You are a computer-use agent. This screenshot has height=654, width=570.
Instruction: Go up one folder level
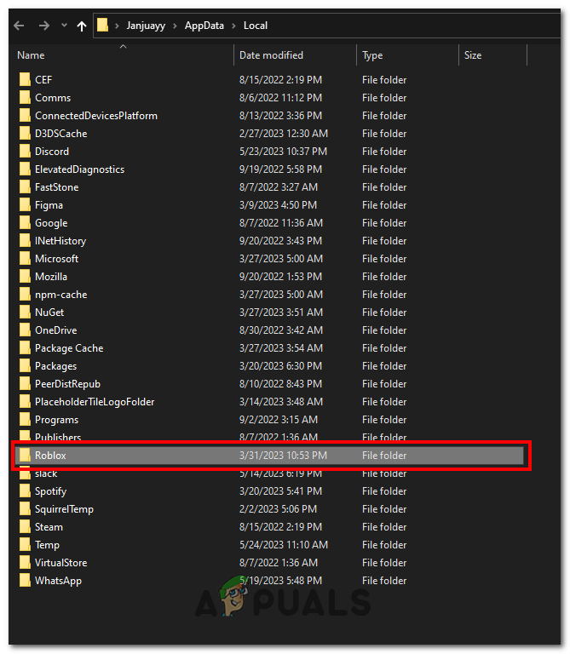point(82,26)
